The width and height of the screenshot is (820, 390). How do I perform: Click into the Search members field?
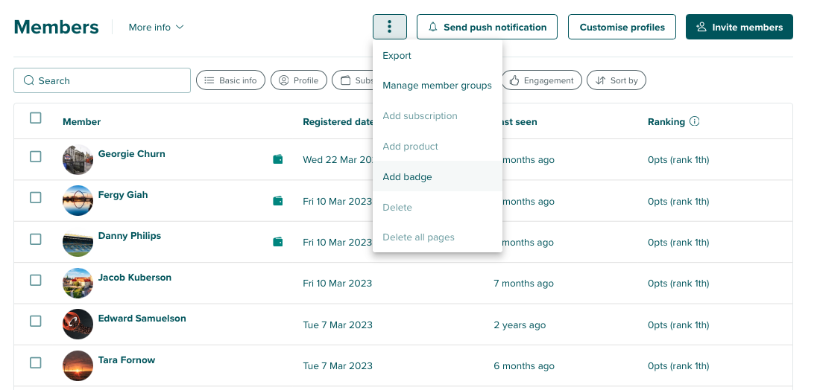102,80
